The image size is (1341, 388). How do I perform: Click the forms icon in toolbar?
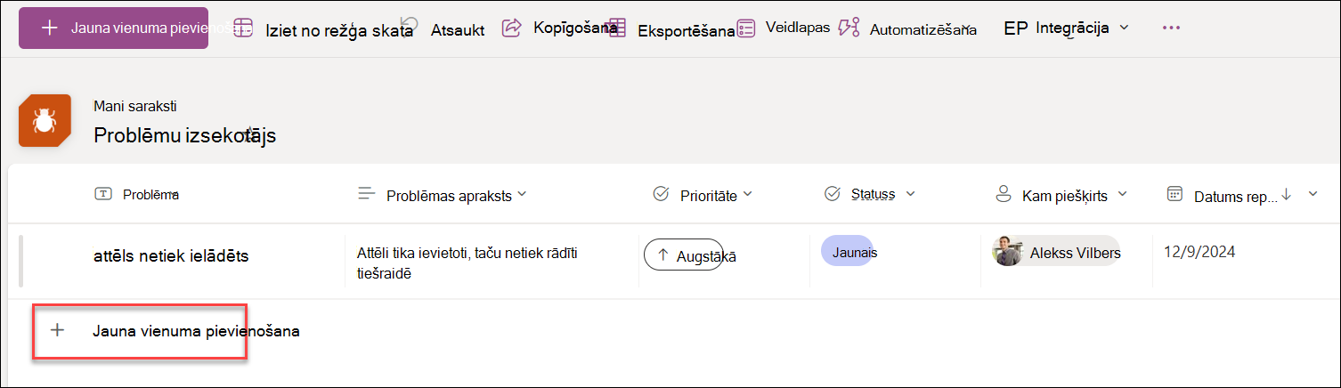(746, 28)
